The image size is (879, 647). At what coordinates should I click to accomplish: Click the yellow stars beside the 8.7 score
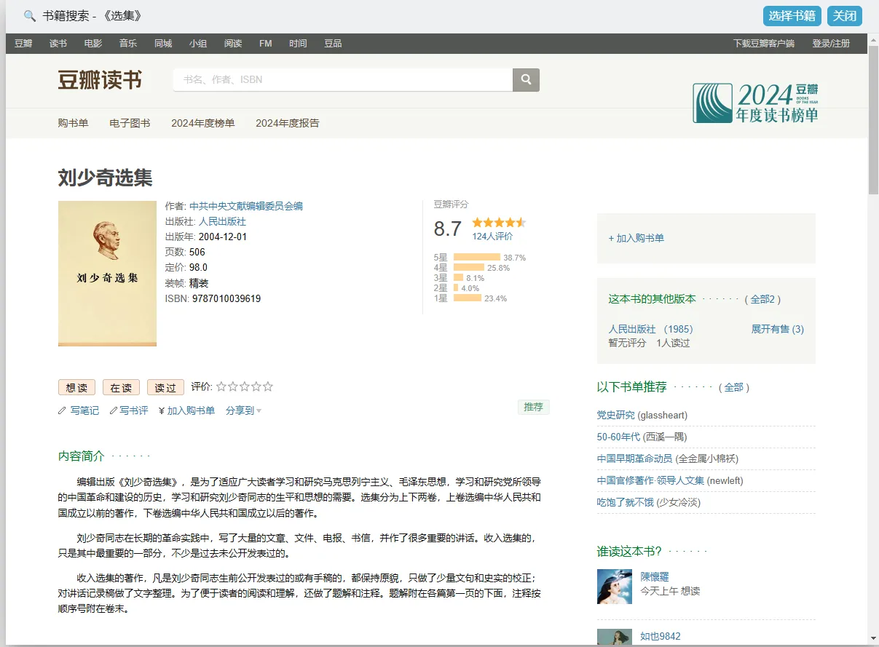click(499, 223)
